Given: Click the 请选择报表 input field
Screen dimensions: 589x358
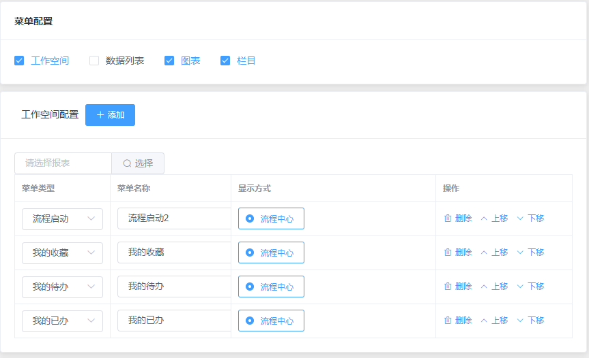Looking at the screenshot, I should pyautogui.click(x=63, y=163).
